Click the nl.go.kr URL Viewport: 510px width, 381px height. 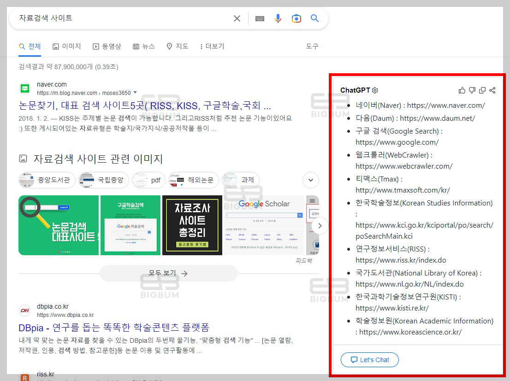pyautogui.click(x=409, y=284)
